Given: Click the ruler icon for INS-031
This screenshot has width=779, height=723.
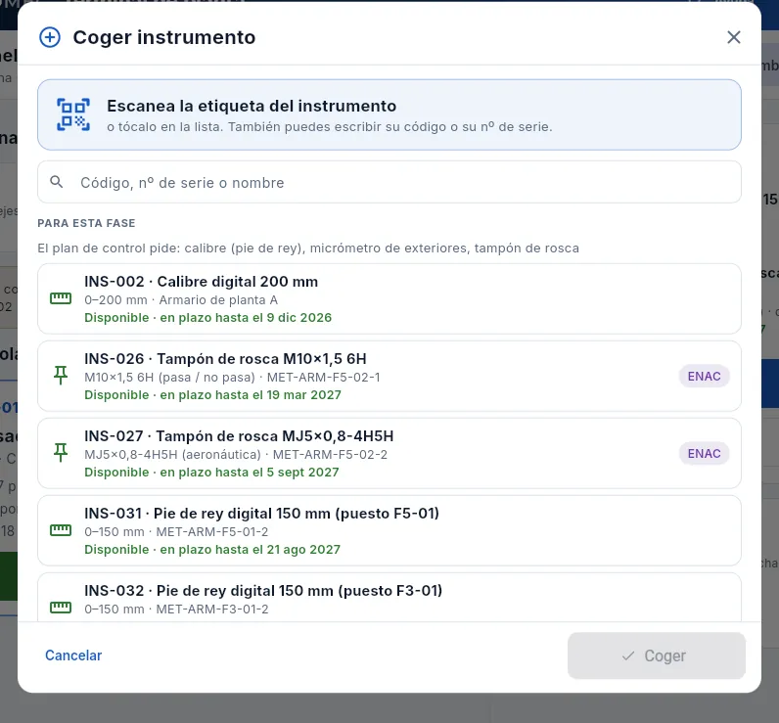Looking at the screenshot, I should [x=61, y=530].
